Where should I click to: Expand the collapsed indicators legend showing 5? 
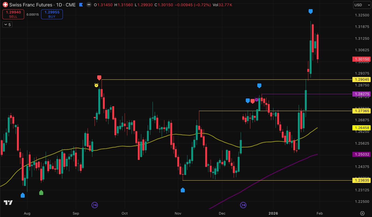pos(7,25)
